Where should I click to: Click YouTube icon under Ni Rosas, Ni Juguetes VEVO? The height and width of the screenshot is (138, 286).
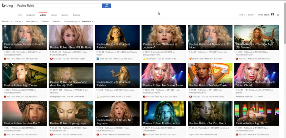[x=98, y=135]
